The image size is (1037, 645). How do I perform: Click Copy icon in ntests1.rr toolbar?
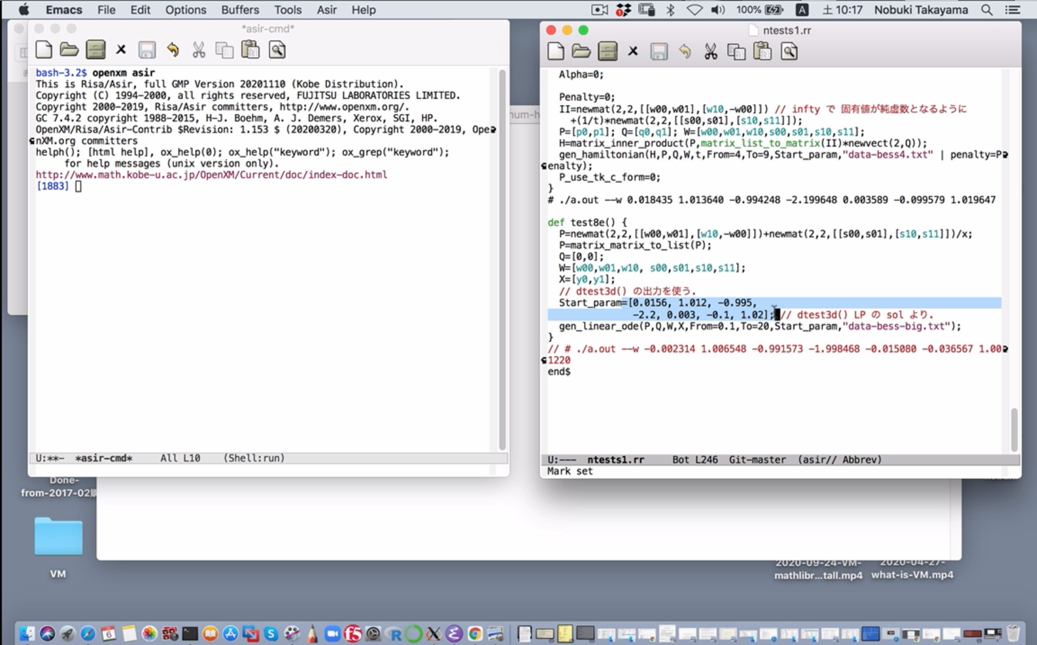tap(736, 51)
